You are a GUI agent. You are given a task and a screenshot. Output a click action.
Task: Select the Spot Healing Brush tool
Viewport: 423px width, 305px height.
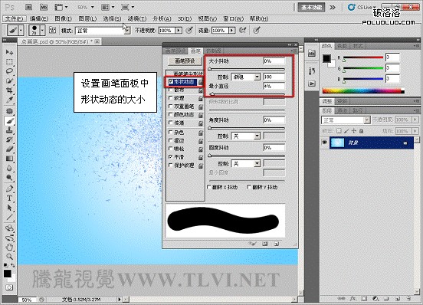tap(9, 111)
